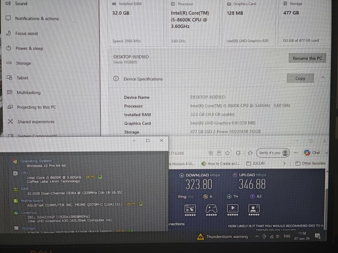Show hidden system tray icons
Image resolution: width=338 pixels, height=253 pixels.
coord(257,236)
